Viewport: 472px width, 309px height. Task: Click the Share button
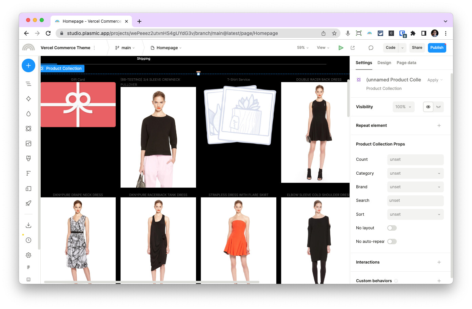417,48
